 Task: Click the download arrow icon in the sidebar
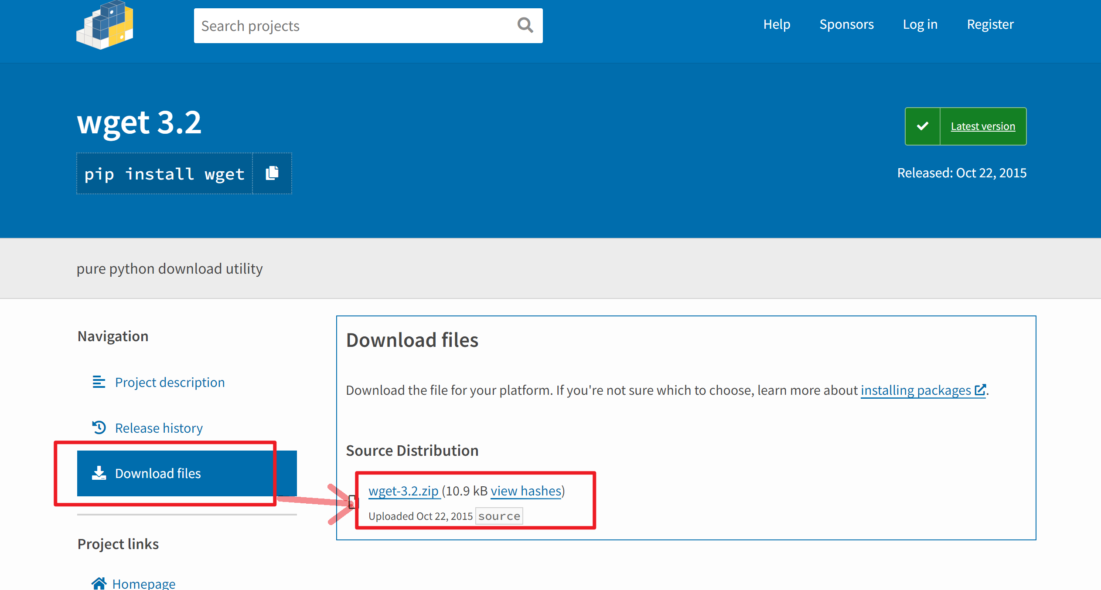pyautogui.click(x=99, y=473)
